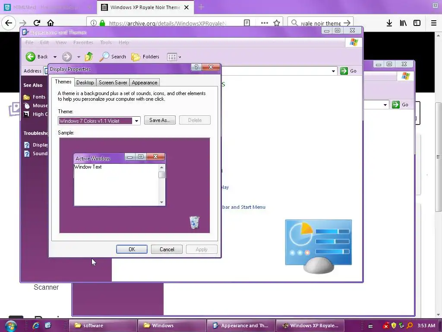Open the Tools menu
Screen dimensions: 442x332
click(106, 42)
